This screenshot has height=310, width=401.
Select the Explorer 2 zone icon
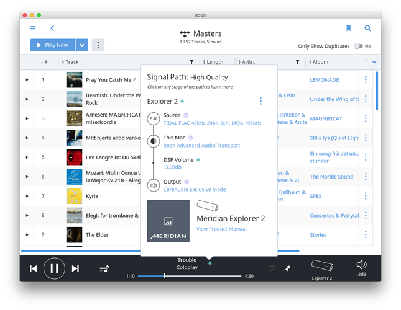click(322, 265)
